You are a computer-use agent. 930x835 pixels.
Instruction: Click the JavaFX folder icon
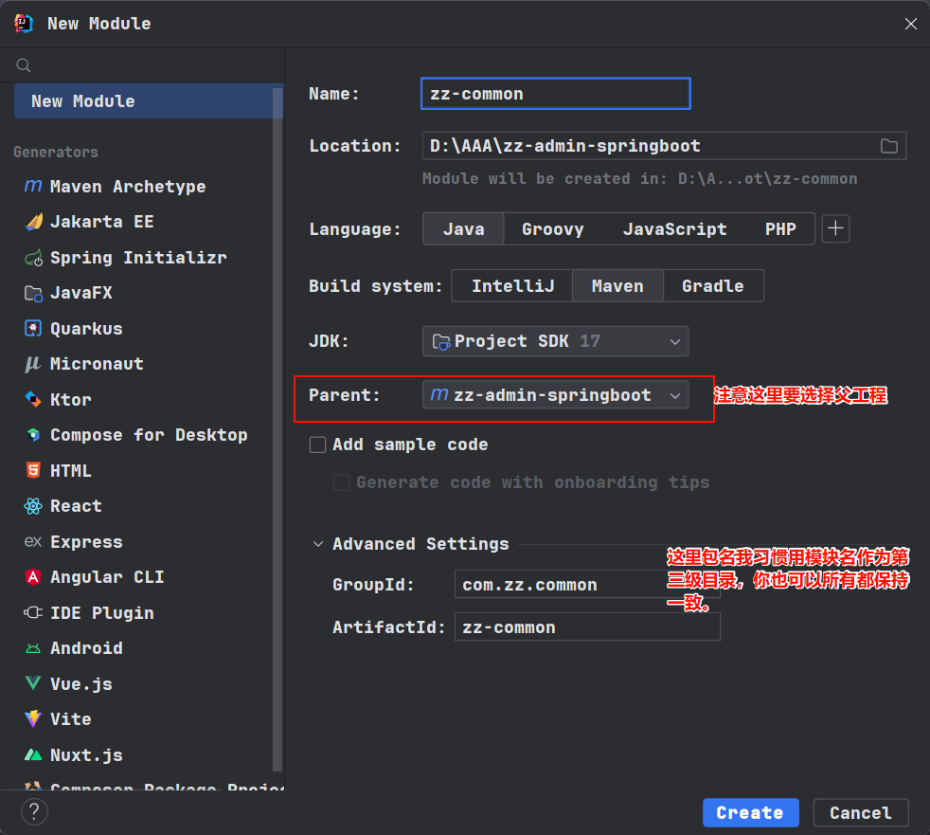point(33,293)
